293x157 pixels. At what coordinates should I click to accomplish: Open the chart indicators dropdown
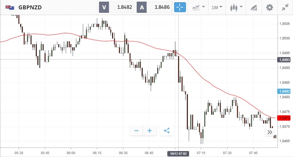198,7
